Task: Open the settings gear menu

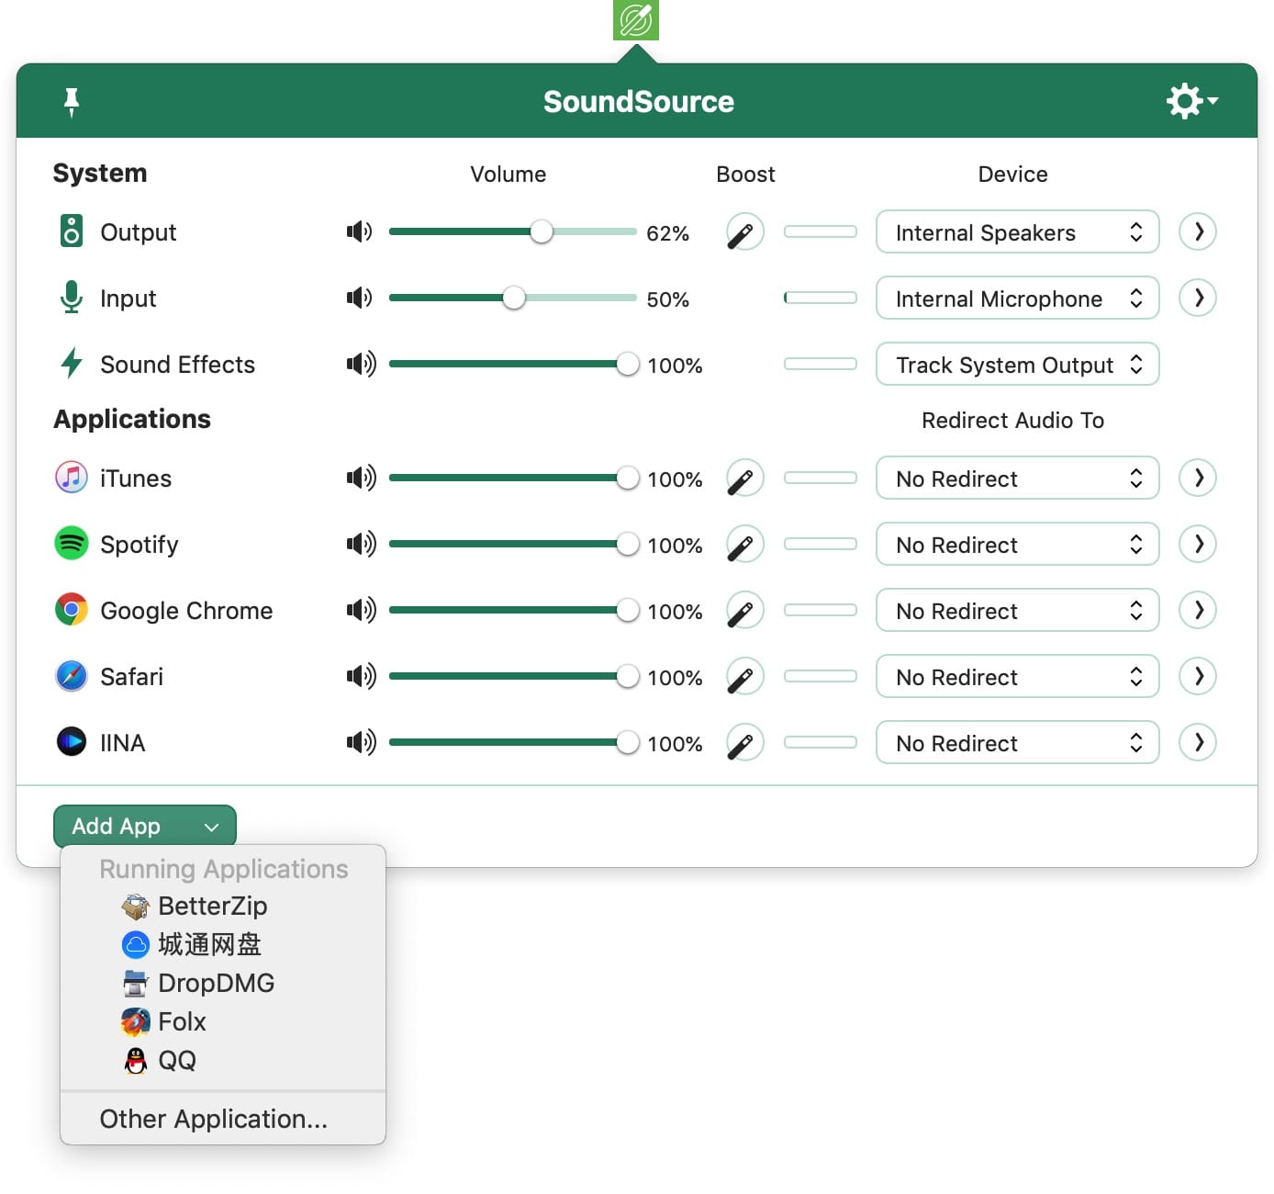Action: click(x=1190, y=101)
